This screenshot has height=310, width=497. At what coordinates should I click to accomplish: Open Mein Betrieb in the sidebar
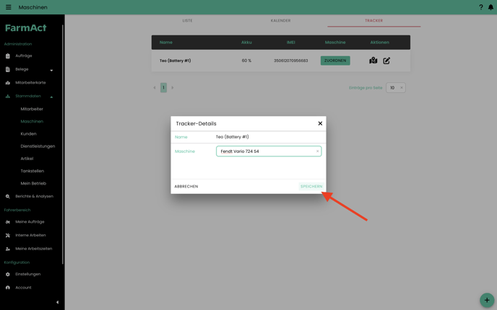point(33,183)
